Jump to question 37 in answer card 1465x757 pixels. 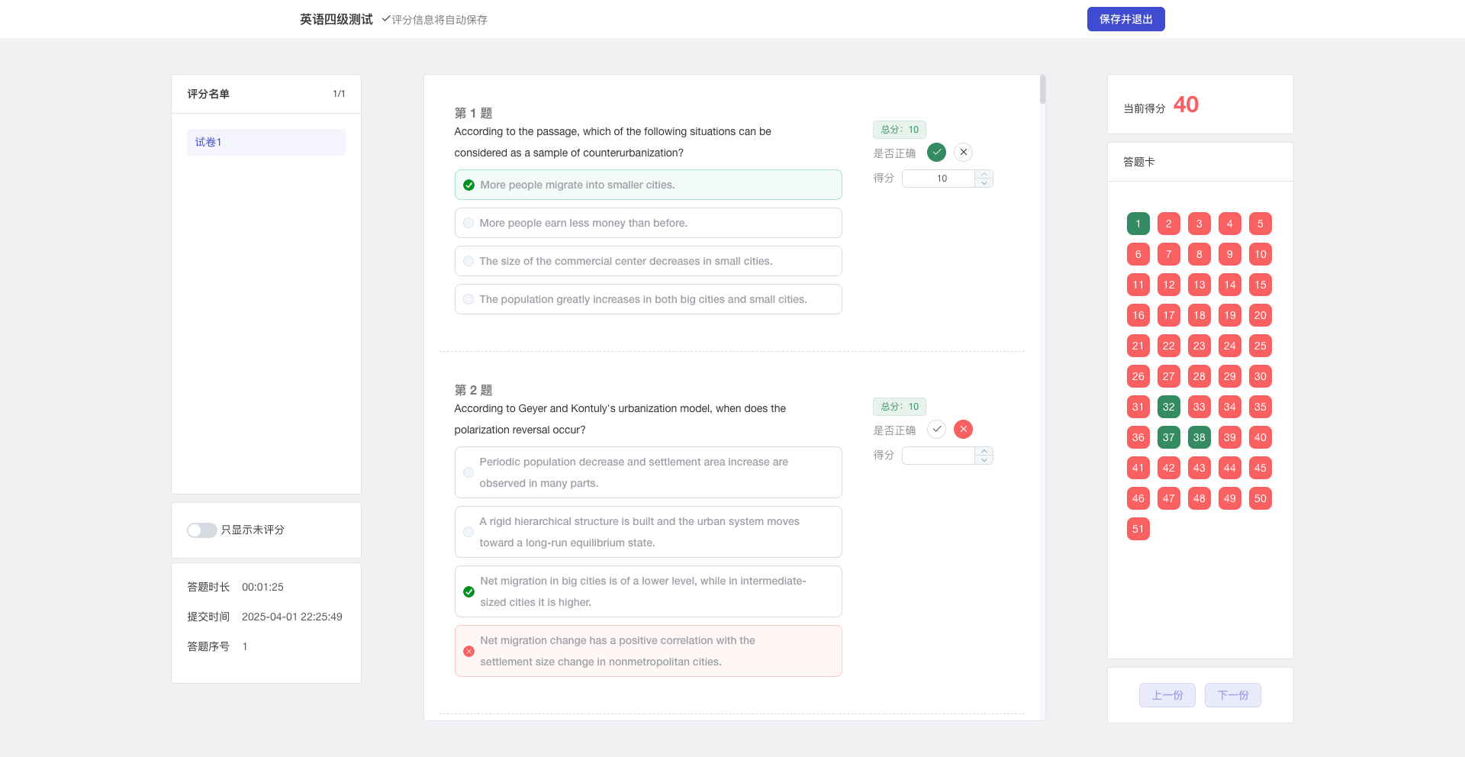coord(1168,437)
